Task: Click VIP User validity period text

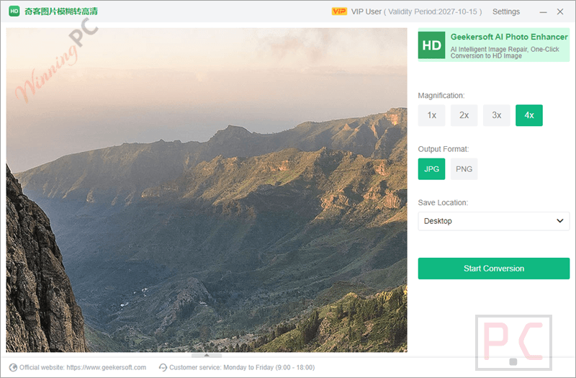Action: point(416,12)
